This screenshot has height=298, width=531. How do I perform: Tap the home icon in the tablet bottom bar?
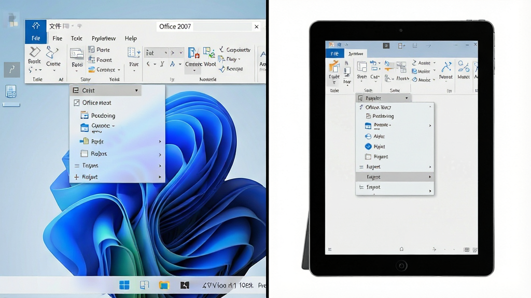click(x=401, y=249)
